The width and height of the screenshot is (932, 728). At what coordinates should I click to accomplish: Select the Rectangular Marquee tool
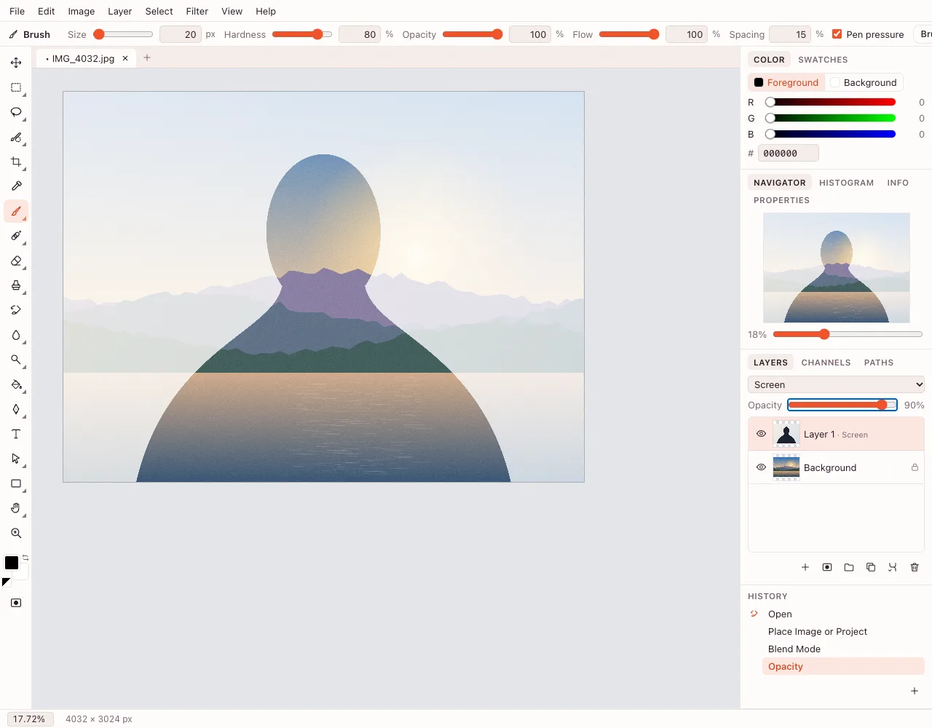pos(16,87)
